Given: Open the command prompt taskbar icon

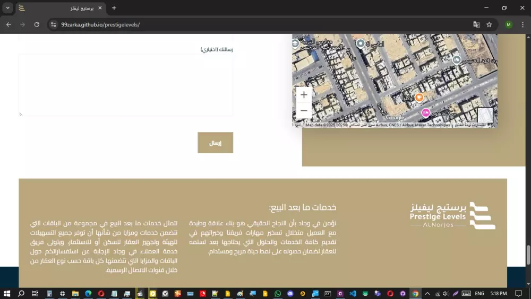Looking at the screenshot, I should point(328,294).
